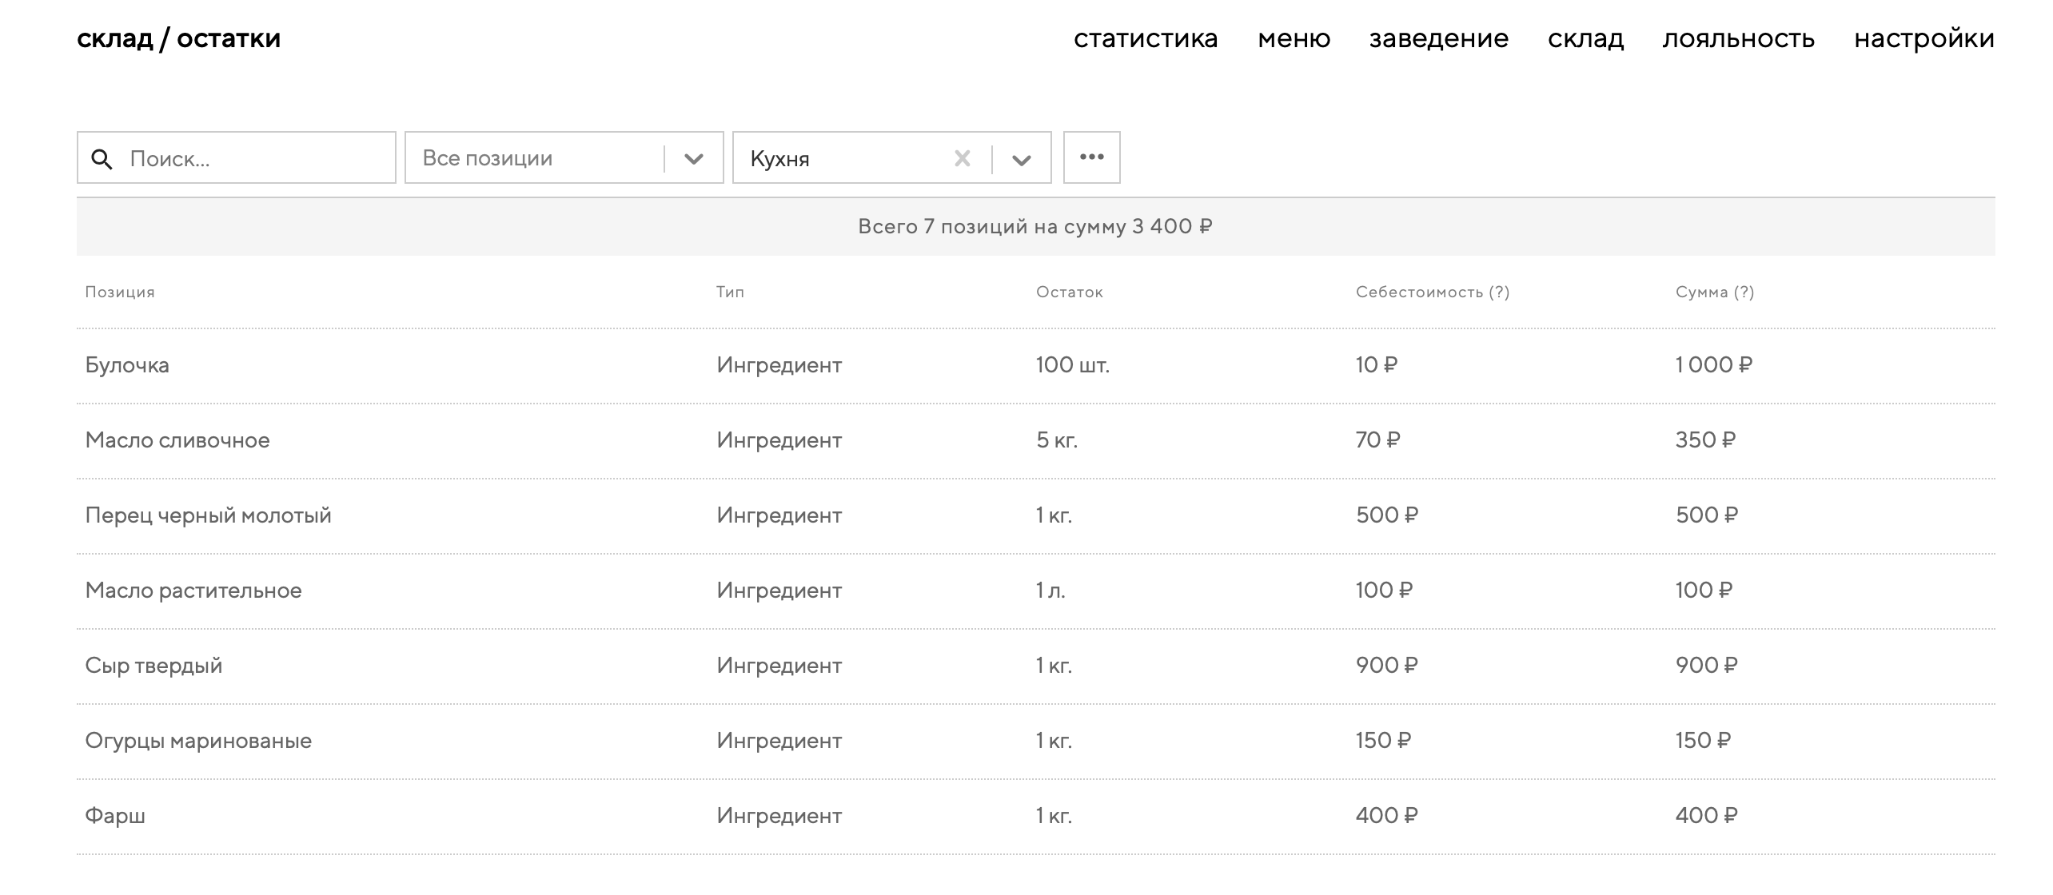
Task: Open the Перец черный молотый row
Action: tap(208, 515)
